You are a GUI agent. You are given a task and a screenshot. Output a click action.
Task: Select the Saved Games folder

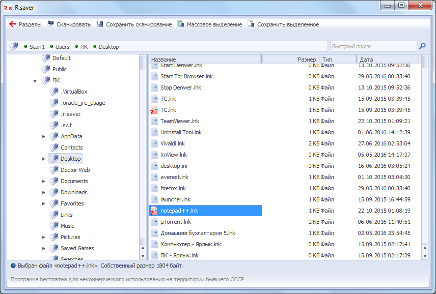[77, 248]
